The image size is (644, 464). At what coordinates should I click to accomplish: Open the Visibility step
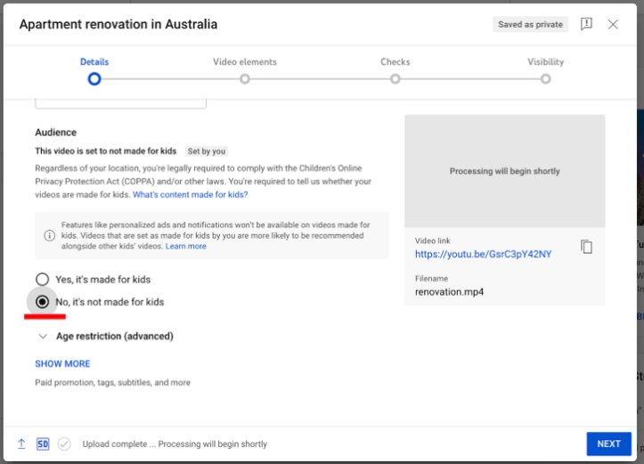click(545, 78)
